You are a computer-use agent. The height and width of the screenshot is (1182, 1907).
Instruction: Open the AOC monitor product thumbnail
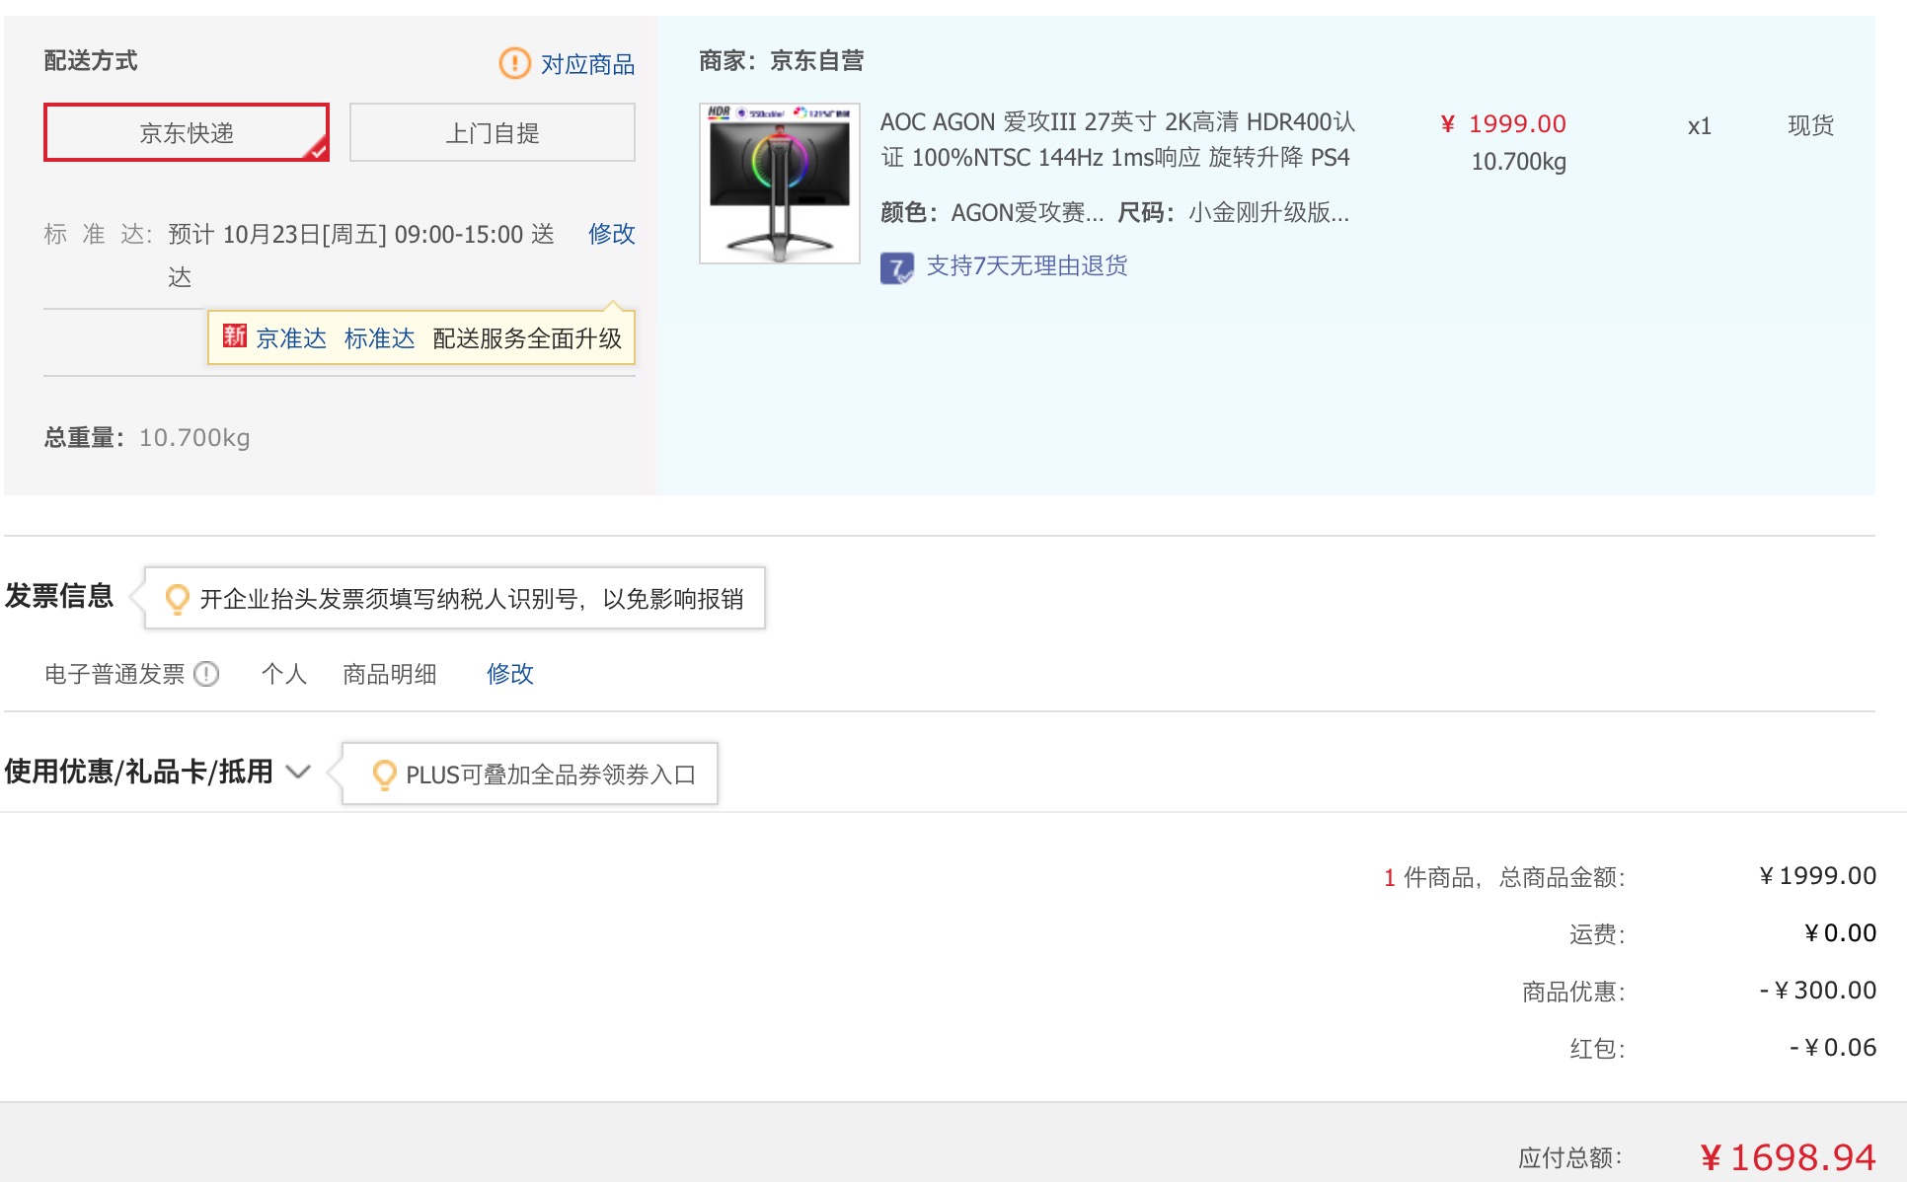coord(780,184)
